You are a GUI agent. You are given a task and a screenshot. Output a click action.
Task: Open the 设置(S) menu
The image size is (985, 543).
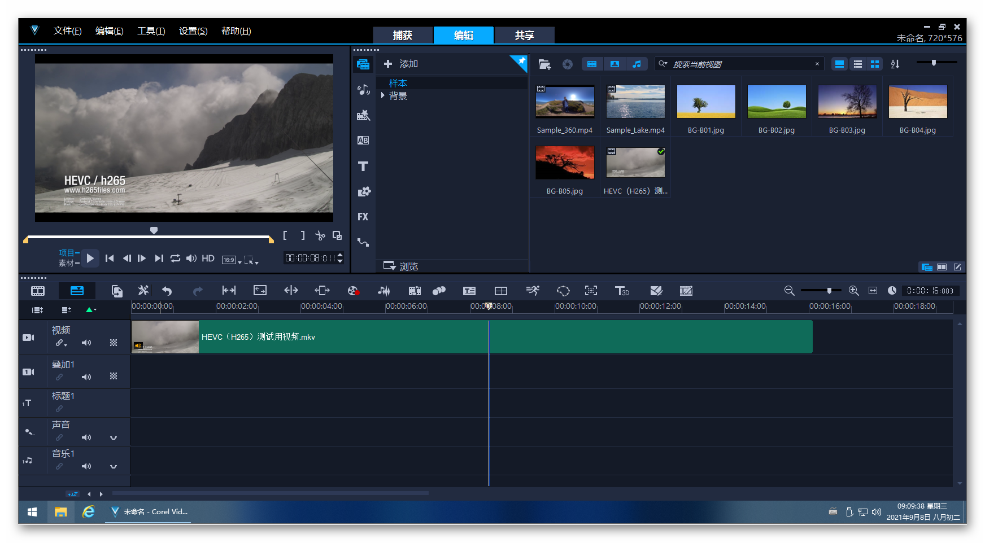click(193, 31)
